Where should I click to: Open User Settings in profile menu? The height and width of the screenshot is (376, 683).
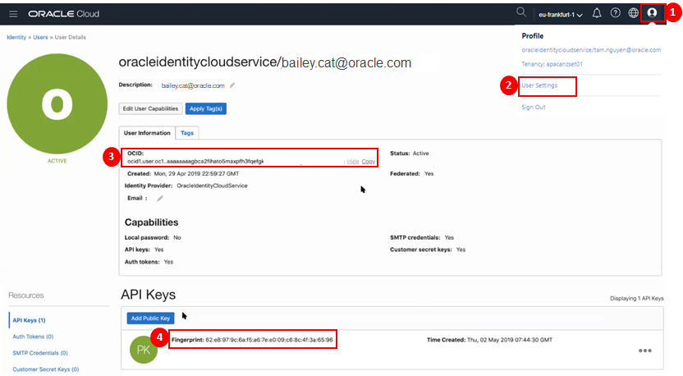pyautogui.click(x=539, y=85)
